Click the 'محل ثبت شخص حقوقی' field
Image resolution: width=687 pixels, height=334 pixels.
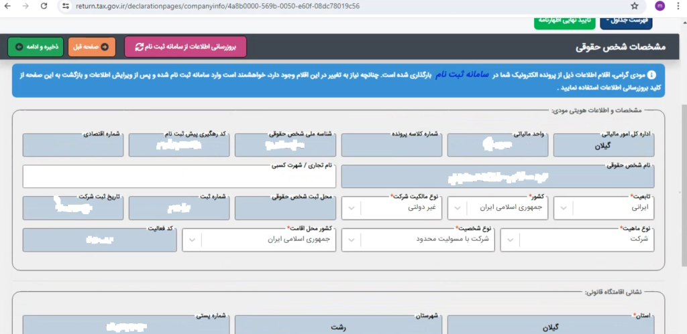(x=285, y=207)
